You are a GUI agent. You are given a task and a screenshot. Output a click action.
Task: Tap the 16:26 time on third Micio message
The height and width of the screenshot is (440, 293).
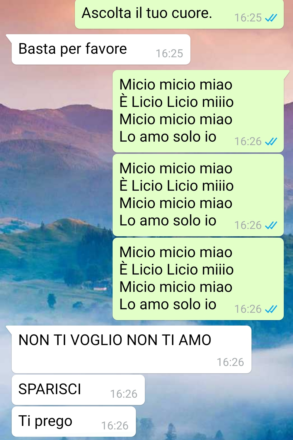pyautogui.click(x=248, y=309)
